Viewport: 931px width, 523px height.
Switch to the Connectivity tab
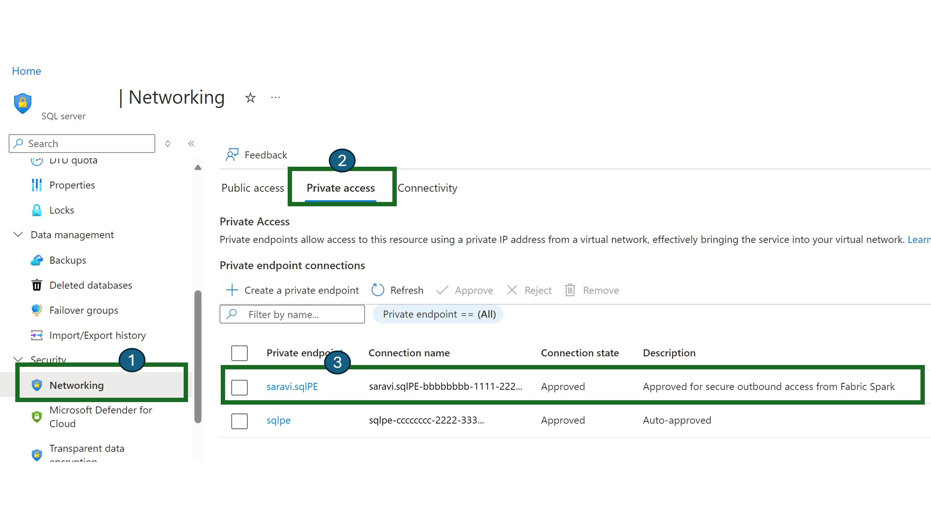[428, 187]
